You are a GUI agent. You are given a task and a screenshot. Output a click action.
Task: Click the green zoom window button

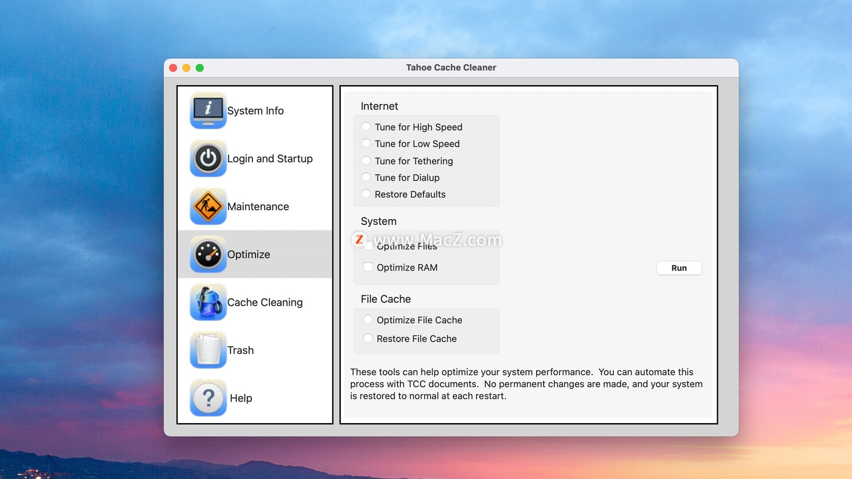click(x=200, y=68)
